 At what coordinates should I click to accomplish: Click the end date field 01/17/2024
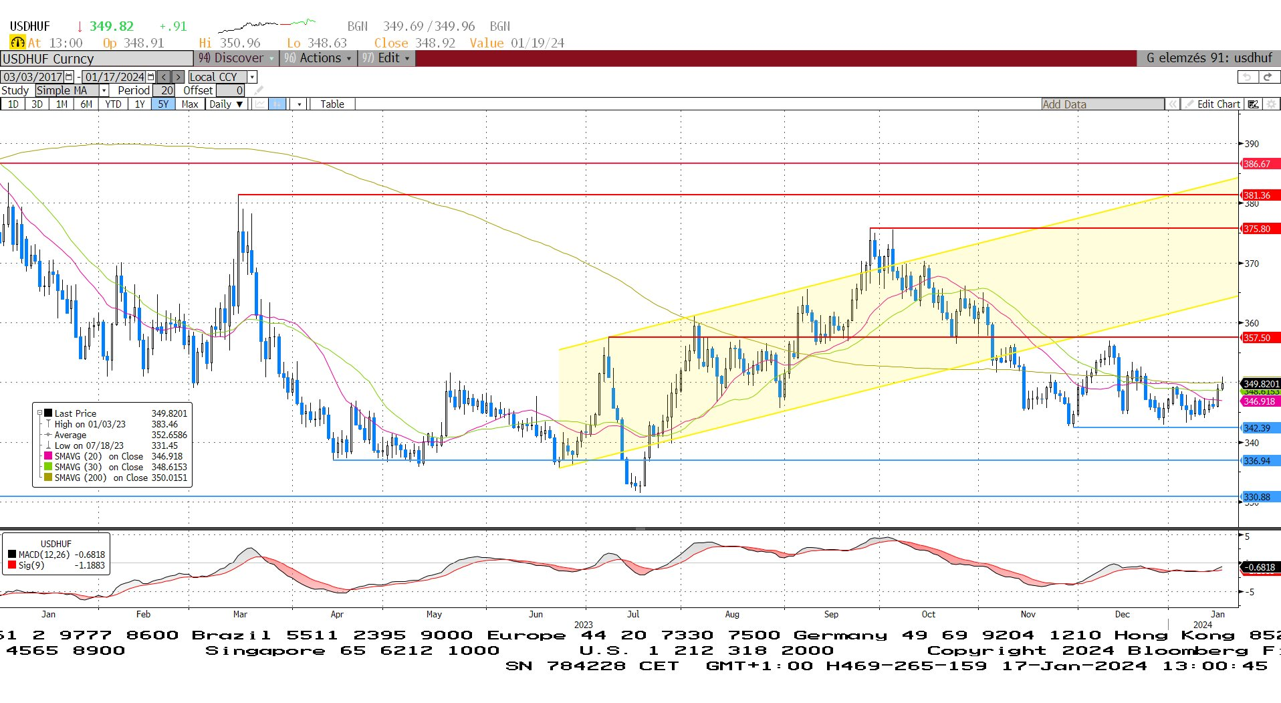(114, 77)
